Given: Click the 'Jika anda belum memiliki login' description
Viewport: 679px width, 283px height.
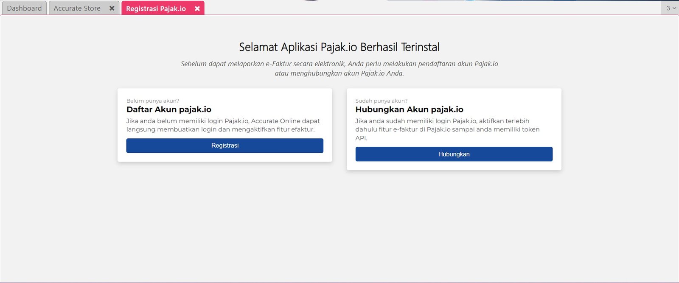Looking at the screenshot, I should [223, 121].
